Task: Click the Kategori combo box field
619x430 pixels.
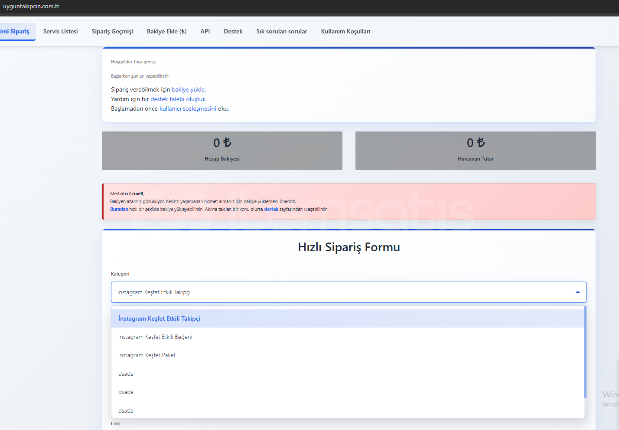Action: pos(342,292)
